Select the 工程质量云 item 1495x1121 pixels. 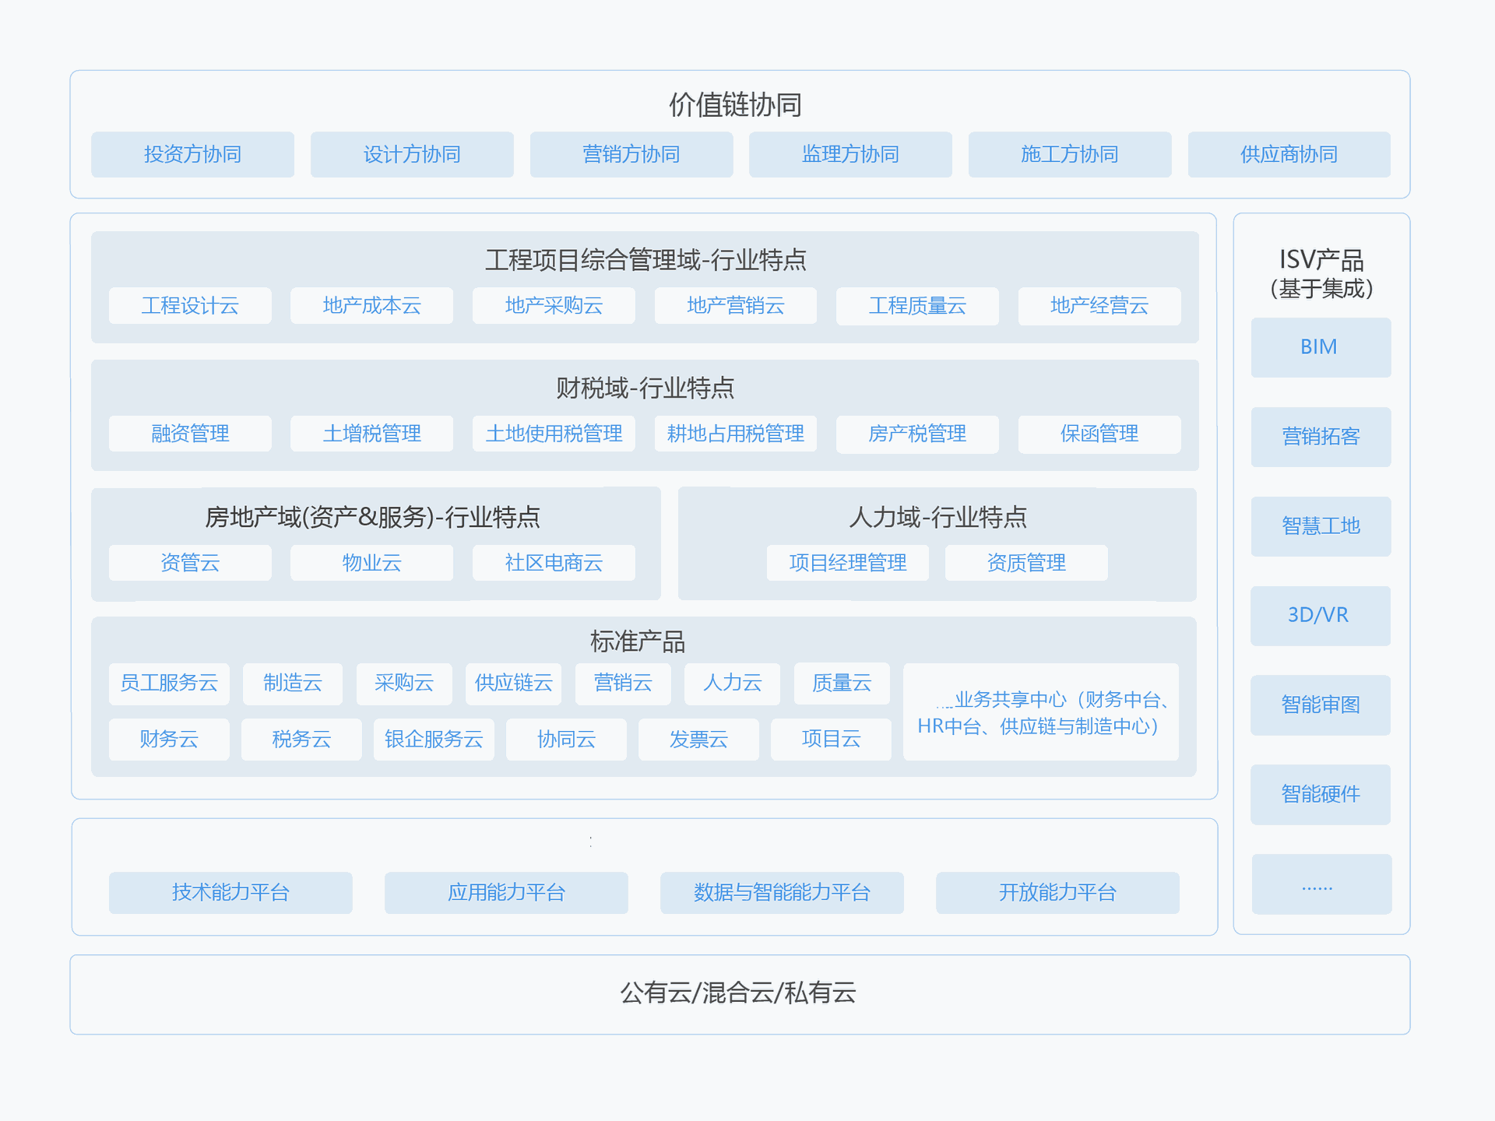pos(917,305)
